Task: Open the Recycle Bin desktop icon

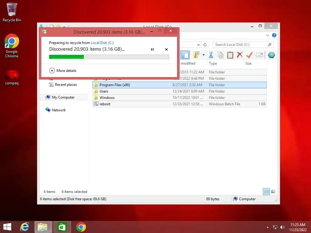Action: [12, 12]
